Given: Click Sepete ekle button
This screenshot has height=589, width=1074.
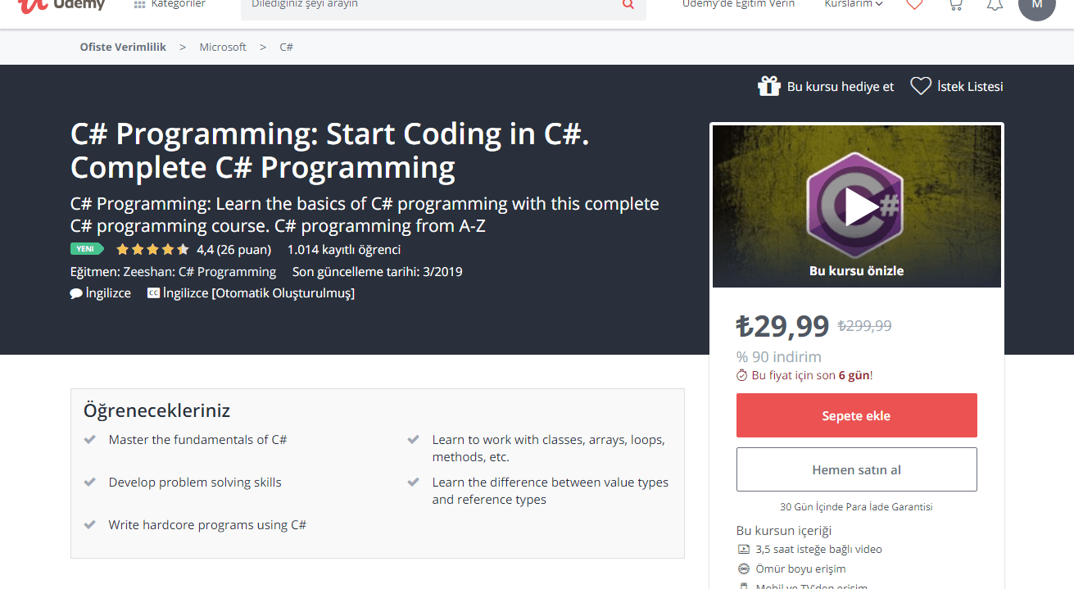Looking at the screenshot, I should pos(856,415).
